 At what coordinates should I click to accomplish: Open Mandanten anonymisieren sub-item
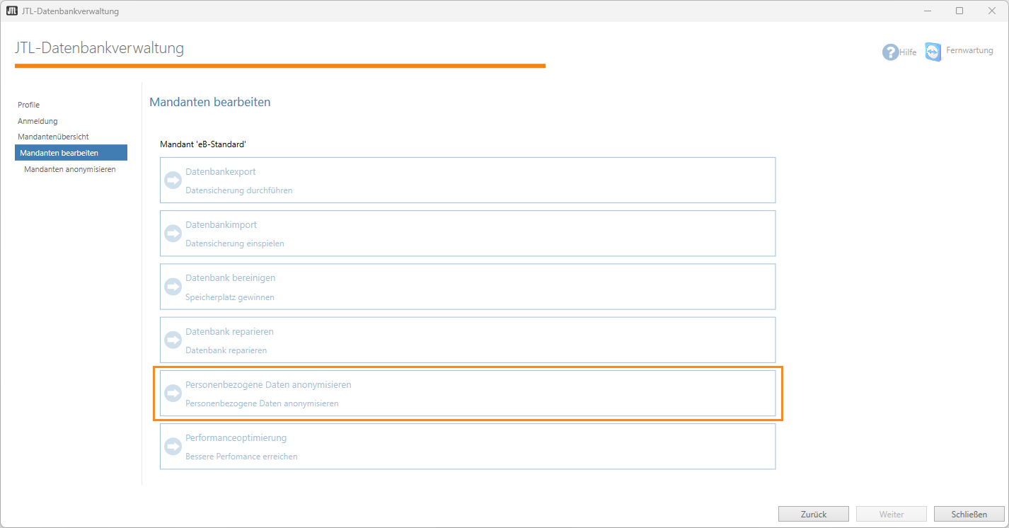click(x=70, y=169)
